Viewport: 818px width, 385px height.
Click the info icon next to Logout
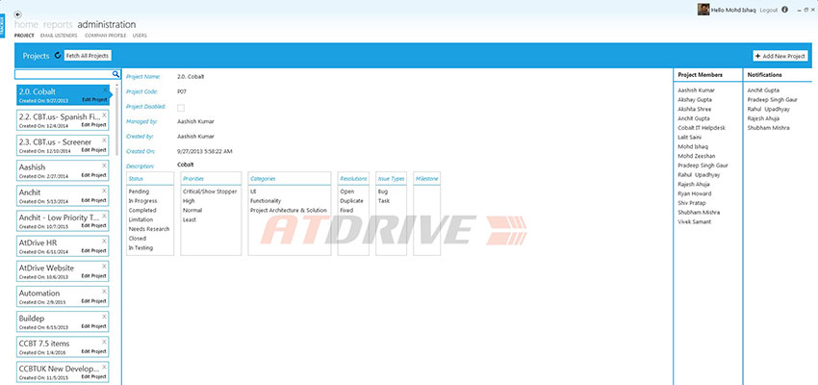click(785, 10)
